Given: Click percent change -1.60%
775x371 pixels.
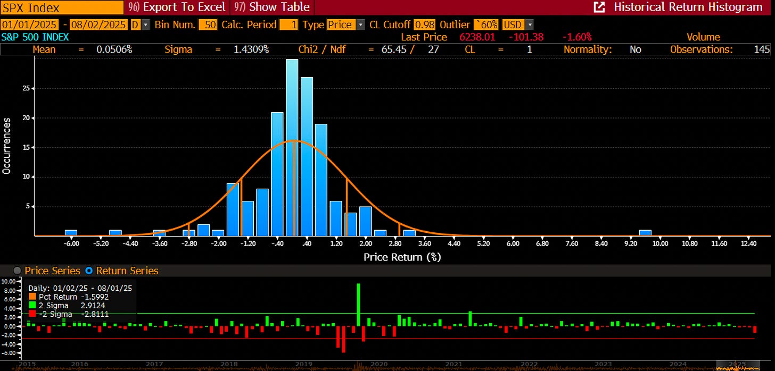Looking at the screenshot, I should pyautogui.click(x=577, y=37).
